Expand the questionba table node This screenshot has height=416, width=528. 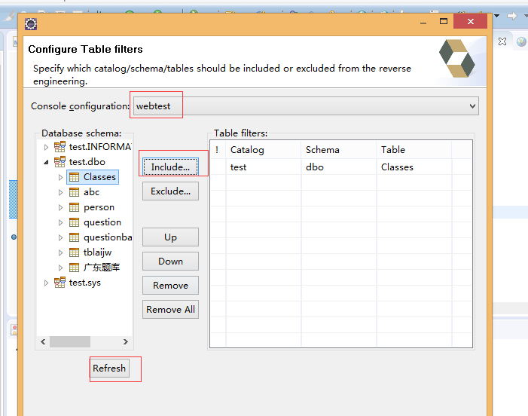coord(60,238)
